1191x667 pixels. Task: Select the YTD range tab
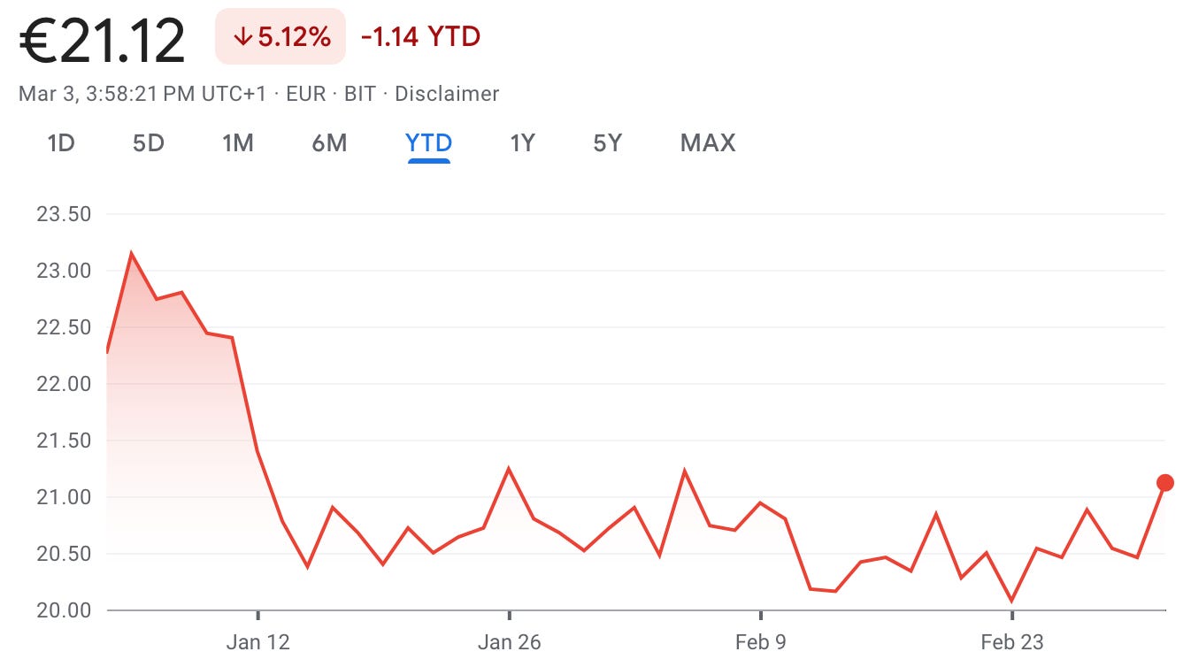[x=429, y=142]
